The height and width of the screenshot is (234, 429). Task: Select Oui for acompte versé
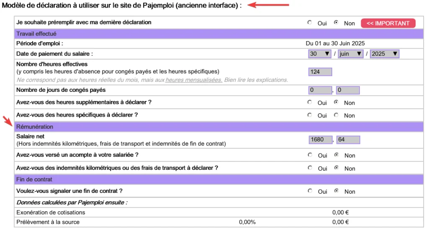tap(310, 155)
